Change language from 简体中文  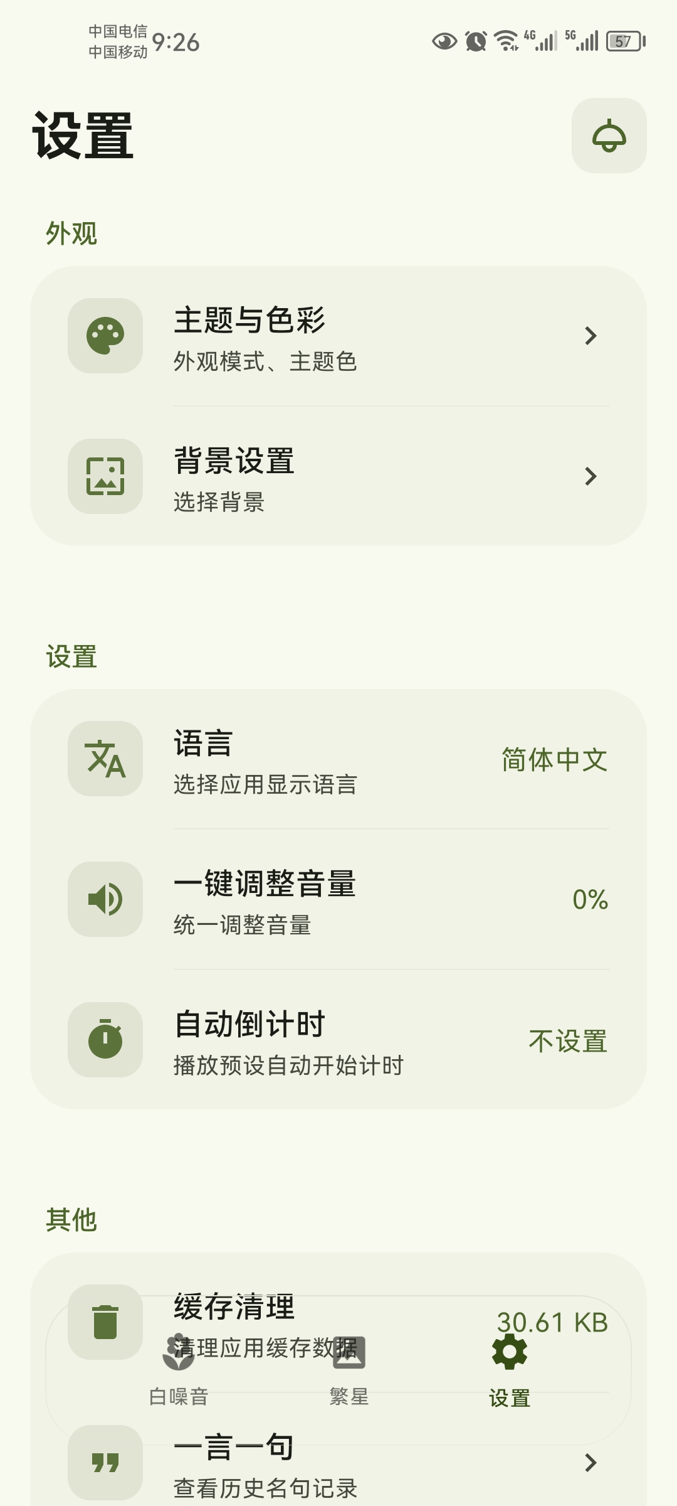pos(554,759)
